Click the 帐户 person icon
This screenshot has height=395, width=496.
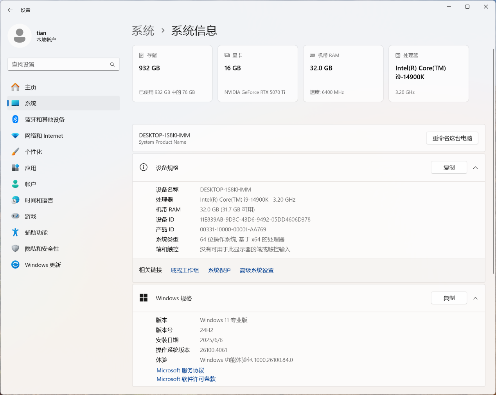coord(15,184)
